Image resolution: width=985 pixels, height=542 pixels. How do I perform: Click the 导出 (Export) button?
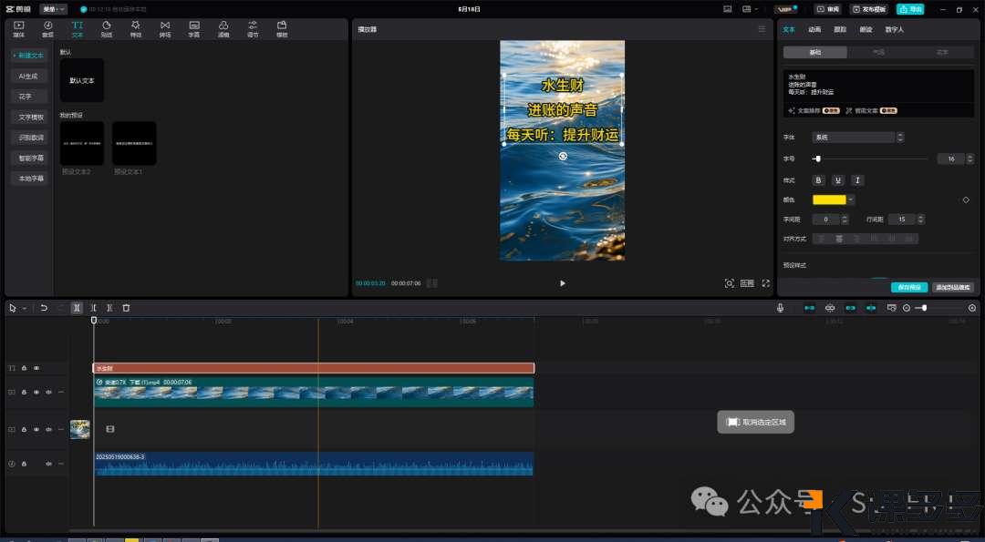coord(909,9)
